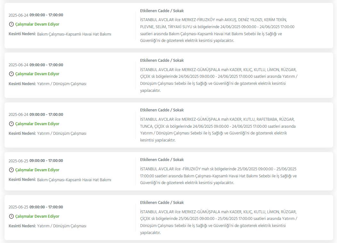337x243 pixels.
Task: Click 'Etkilenen Cadde / Sokak' heading of Rafetbaba card
Action: (x=162, y=110)
